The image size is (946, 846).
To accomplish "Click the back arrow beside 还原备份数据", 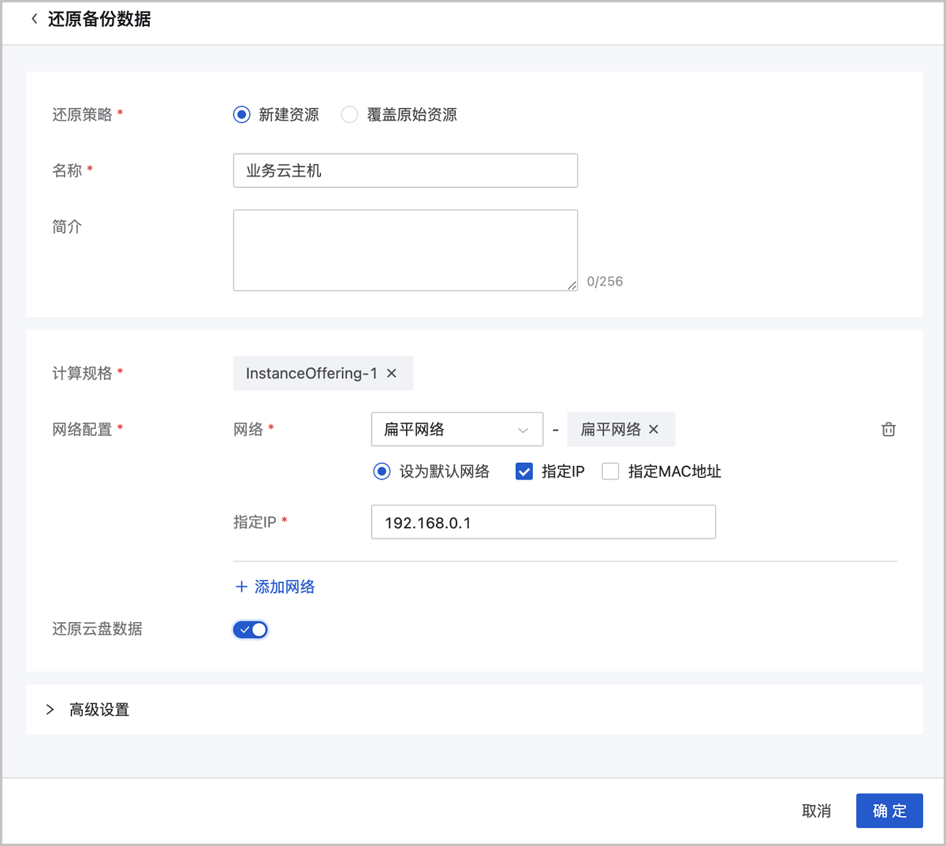I will click(34, 19).
